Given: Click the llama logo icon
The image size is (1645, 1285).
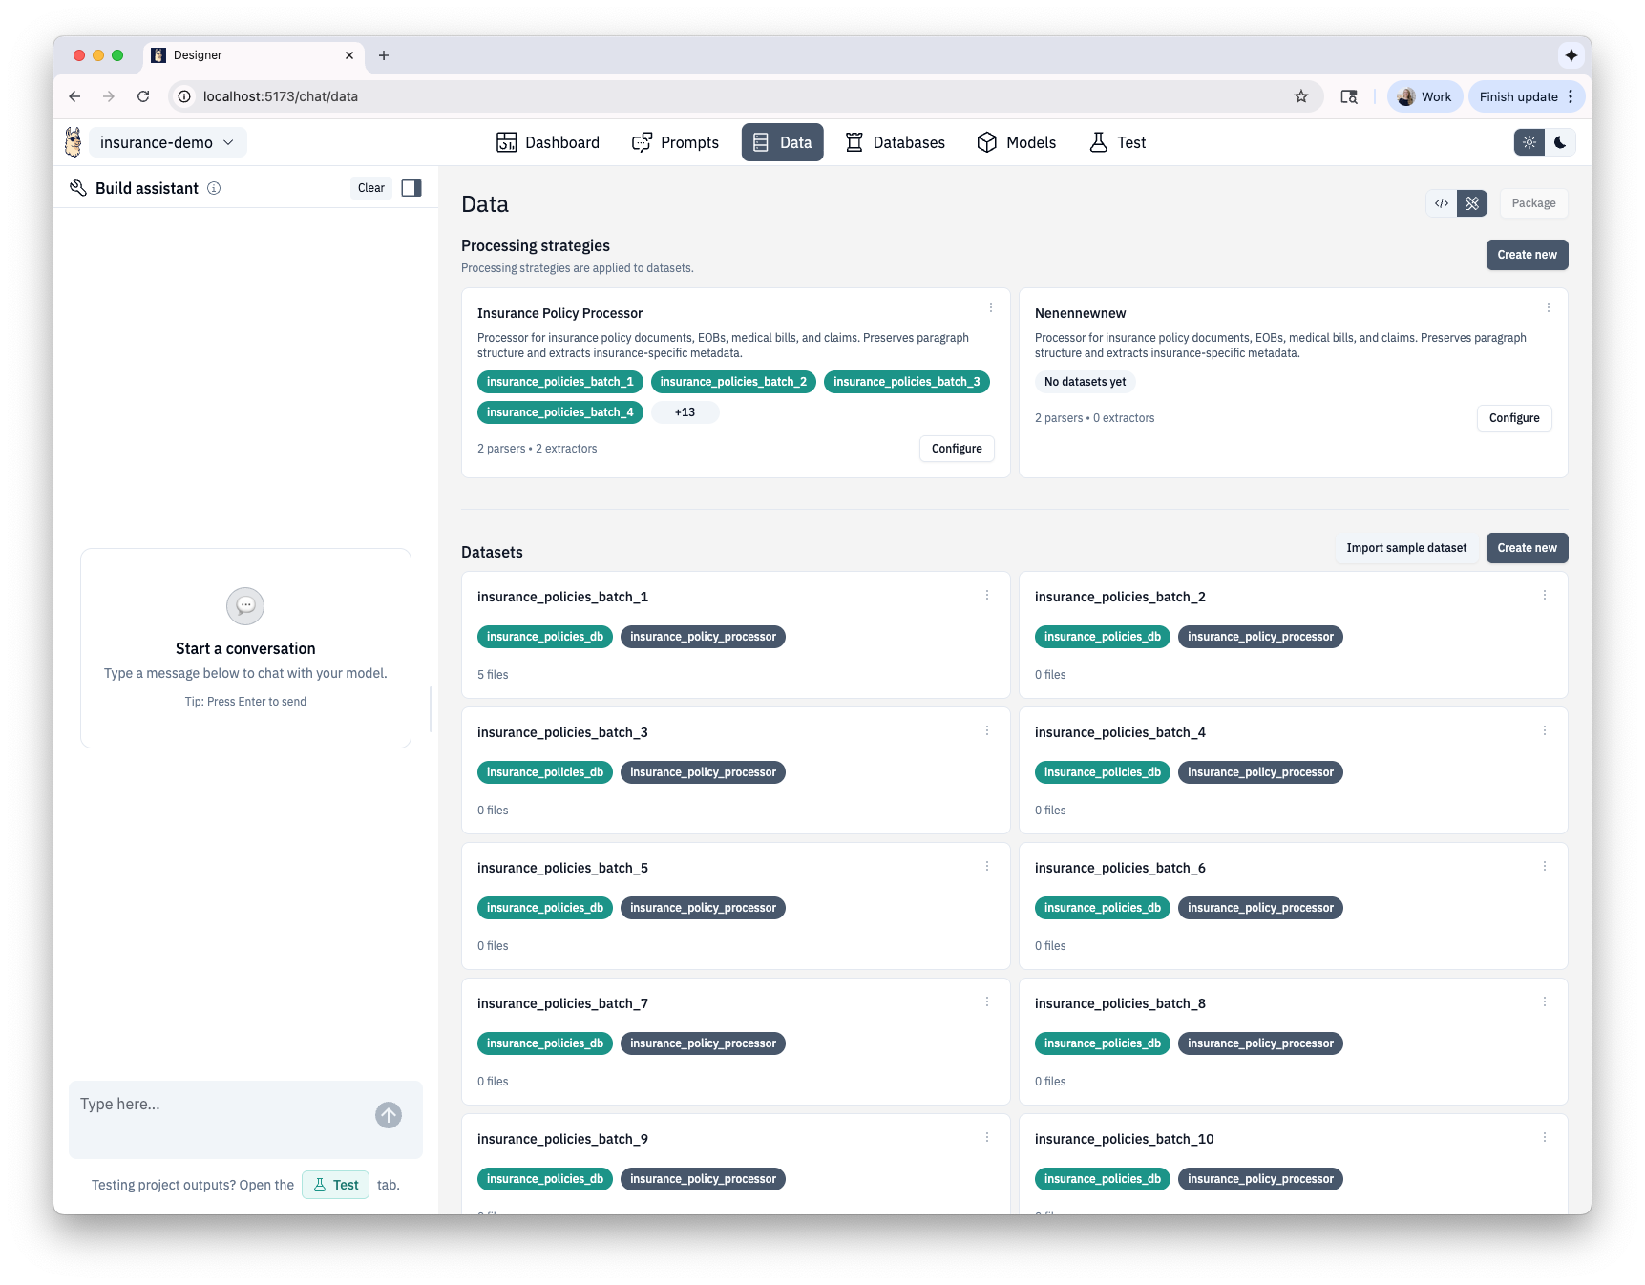Looking at the screenshot, I should [x=73, y=142].
